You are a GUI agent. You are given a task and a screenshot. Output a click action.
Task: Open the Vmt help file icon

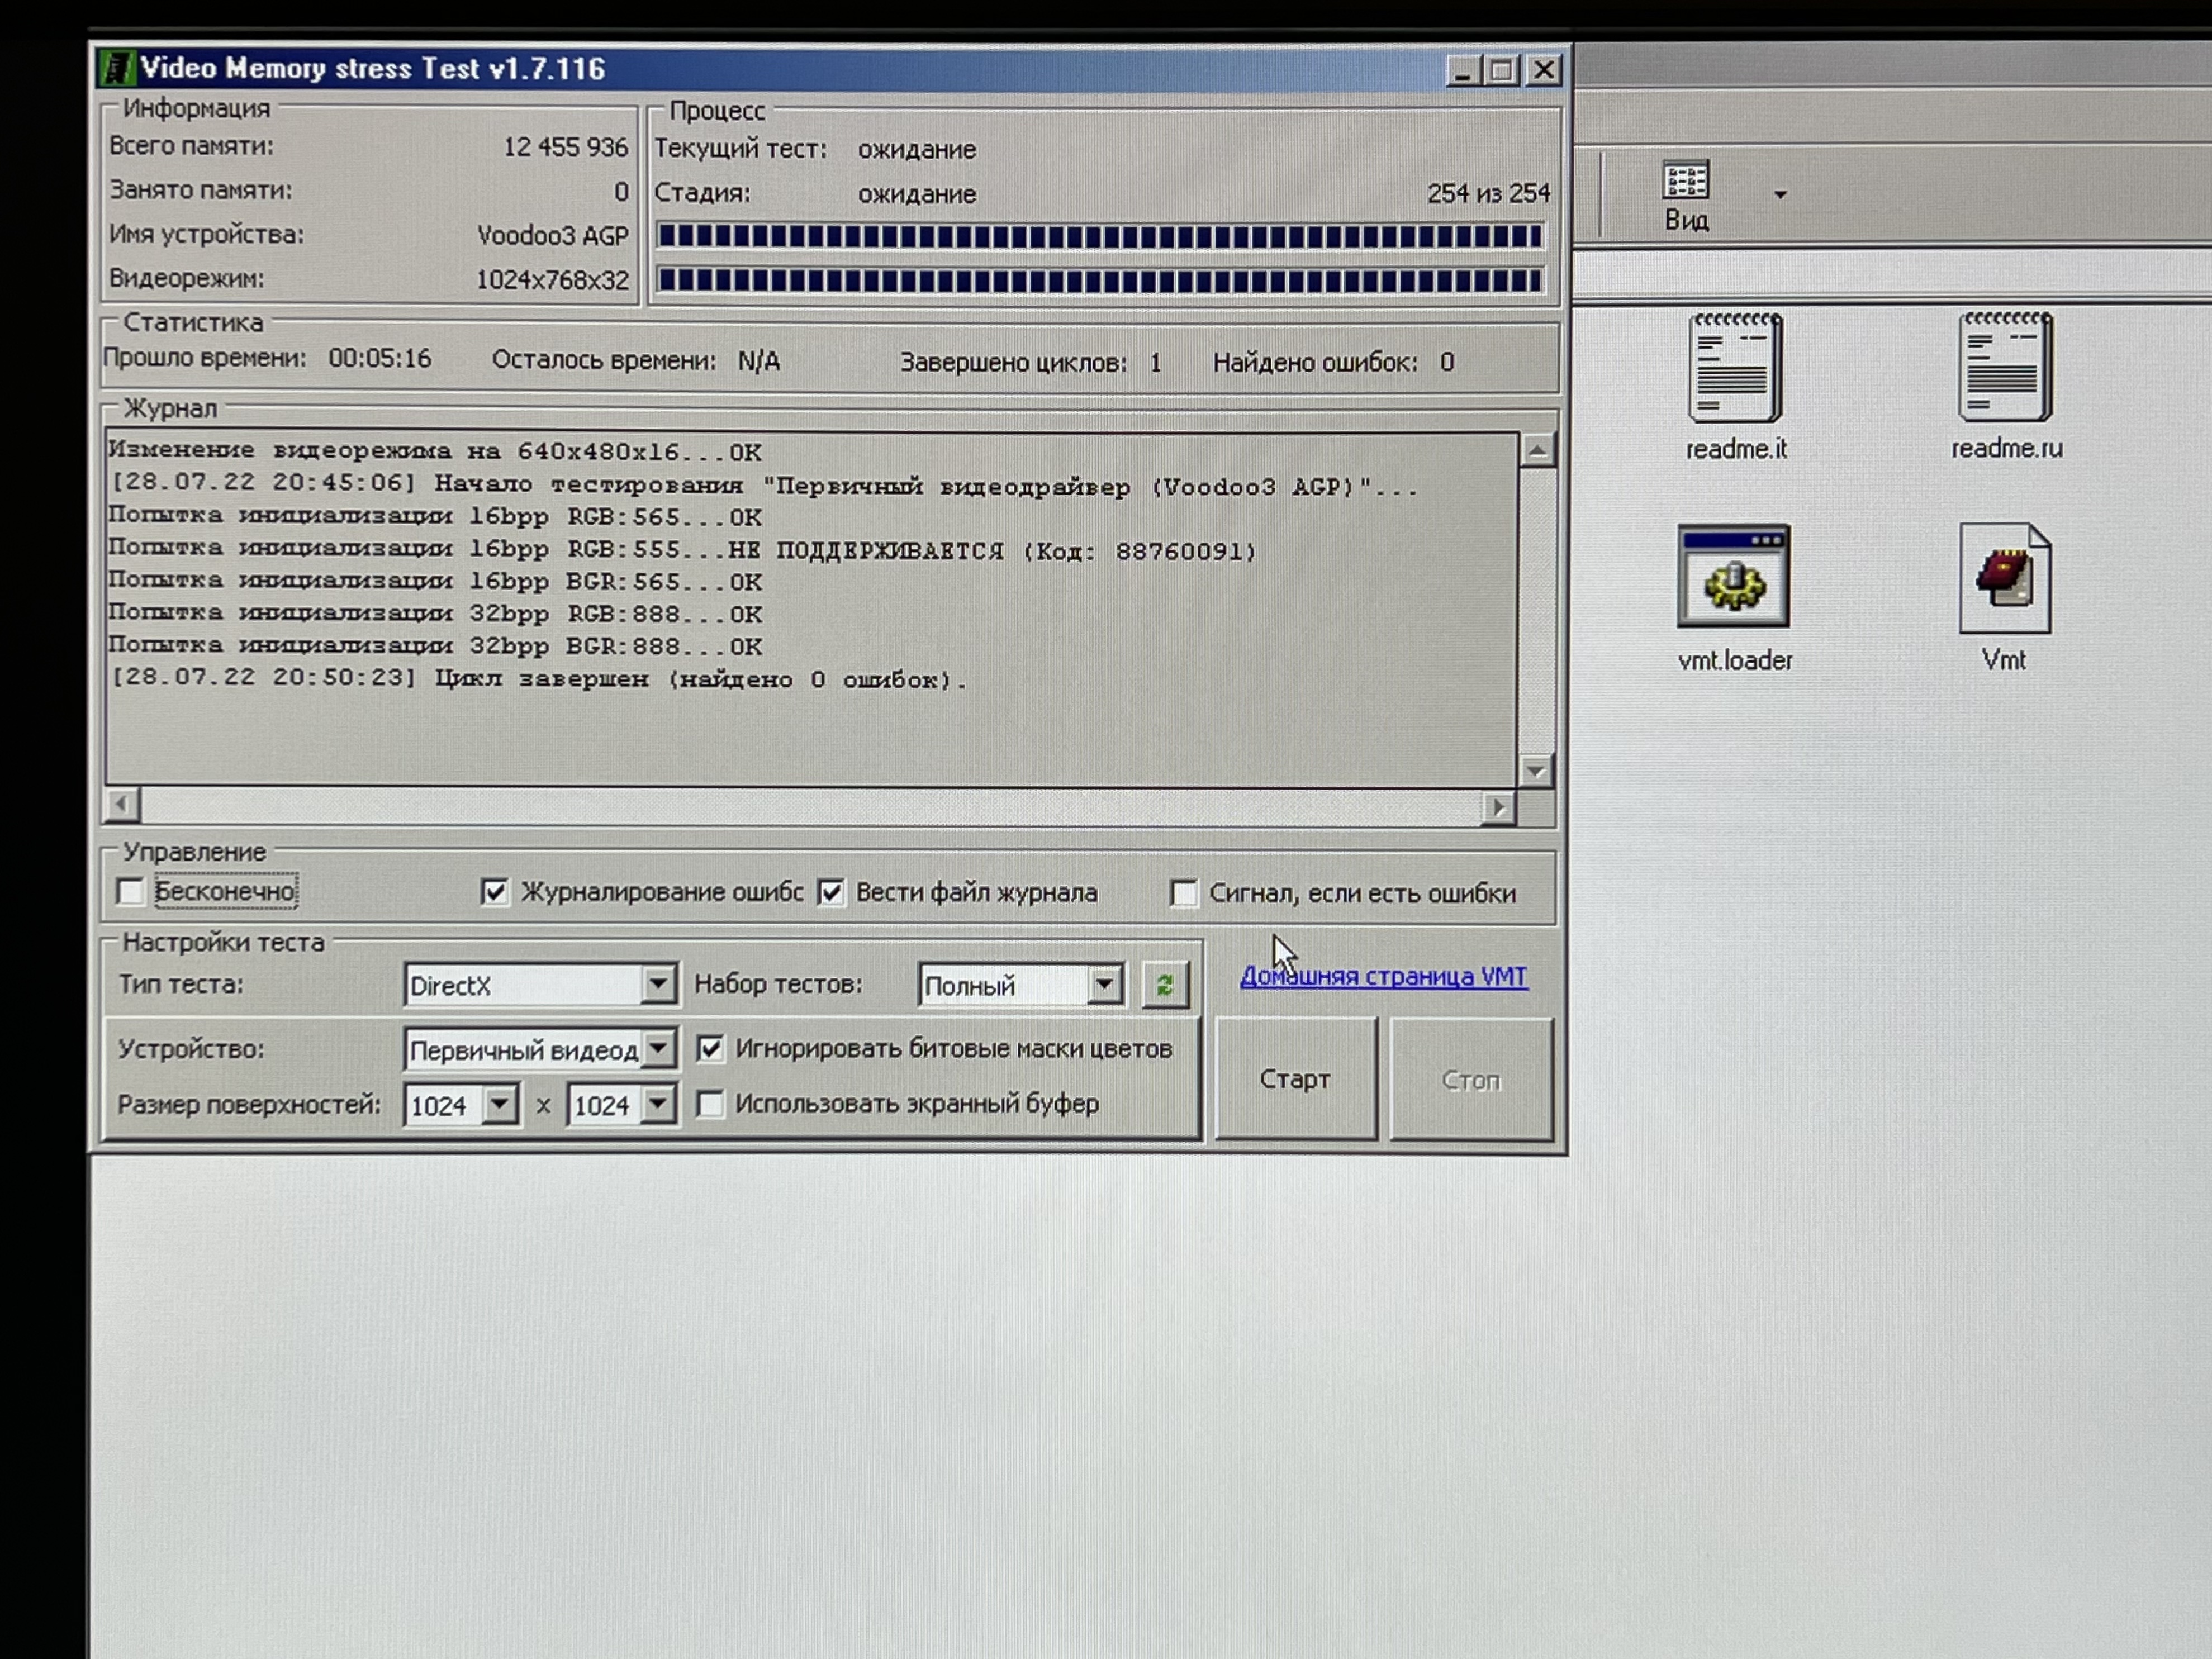(x=2004, y=579)
